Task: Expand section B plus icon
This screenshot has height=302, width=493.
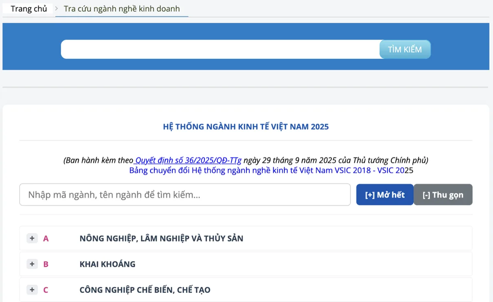Action: (32, 264)
